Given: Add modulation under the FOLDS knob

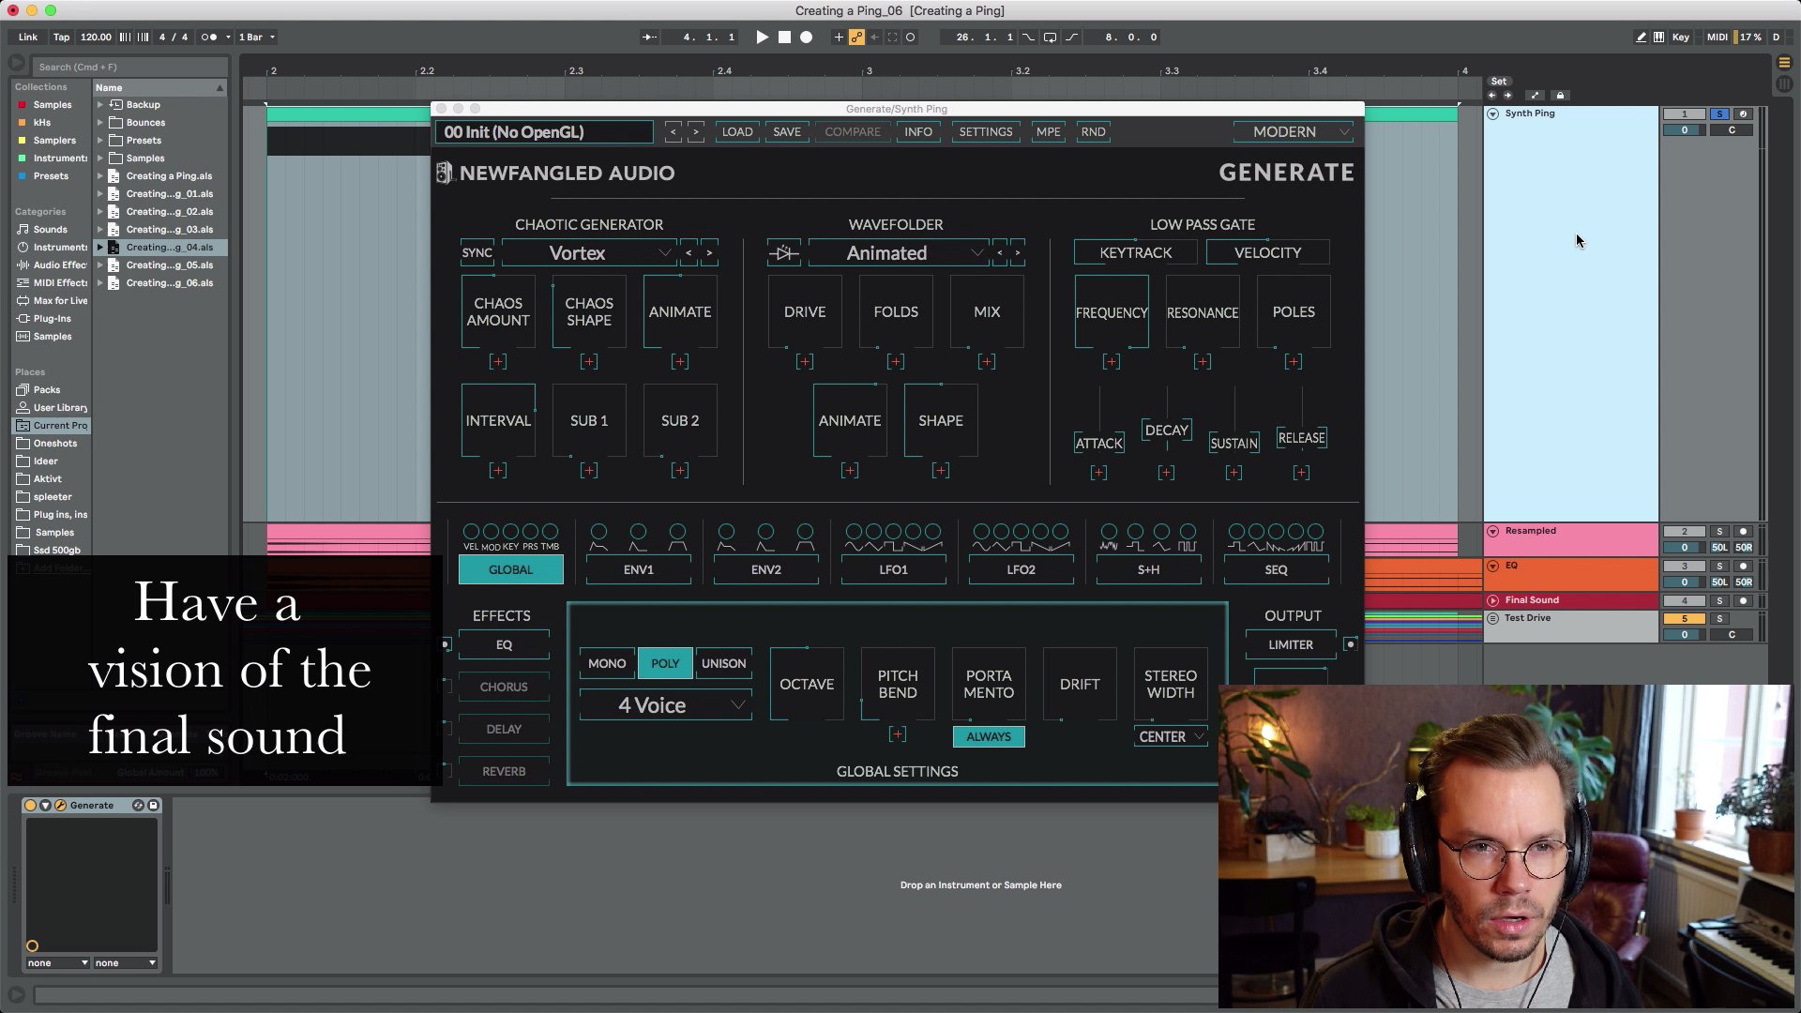Looking at the screenshot, I should (896, 362).
